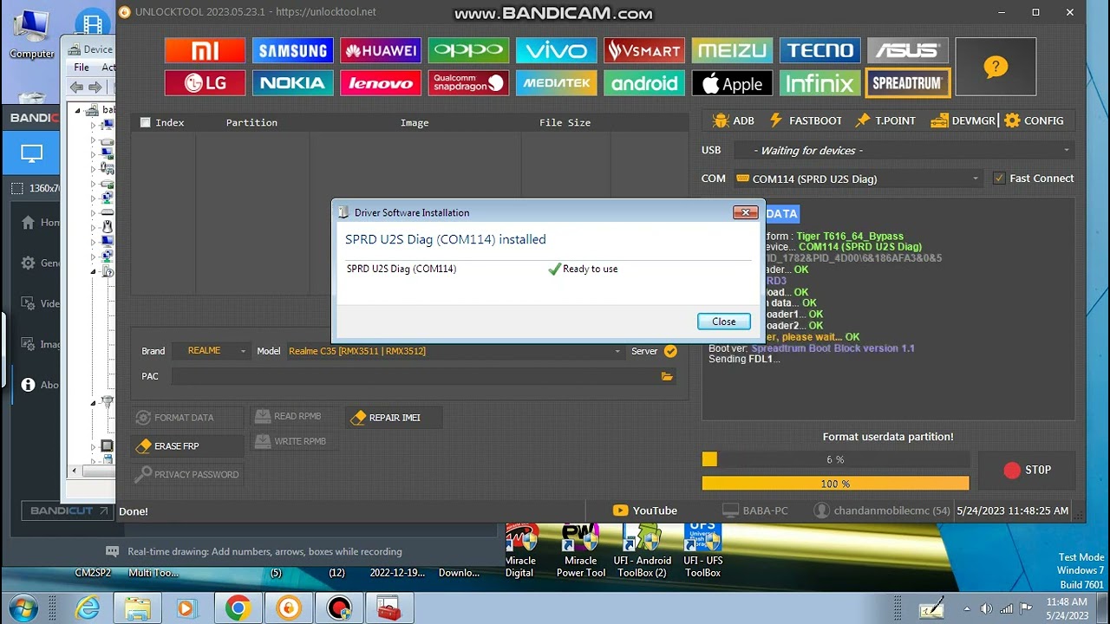Expand the Model Realme C35 dropdown

point(454,351)
